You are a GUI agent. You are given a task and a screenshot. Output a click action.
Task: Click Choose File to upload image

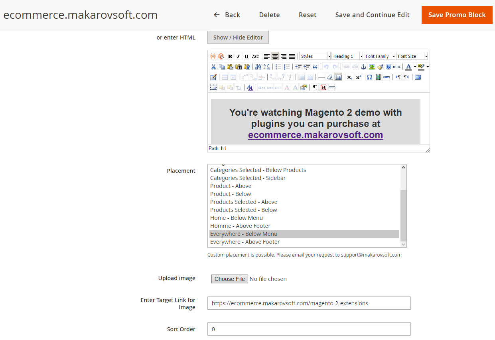(x=230, y=279)
